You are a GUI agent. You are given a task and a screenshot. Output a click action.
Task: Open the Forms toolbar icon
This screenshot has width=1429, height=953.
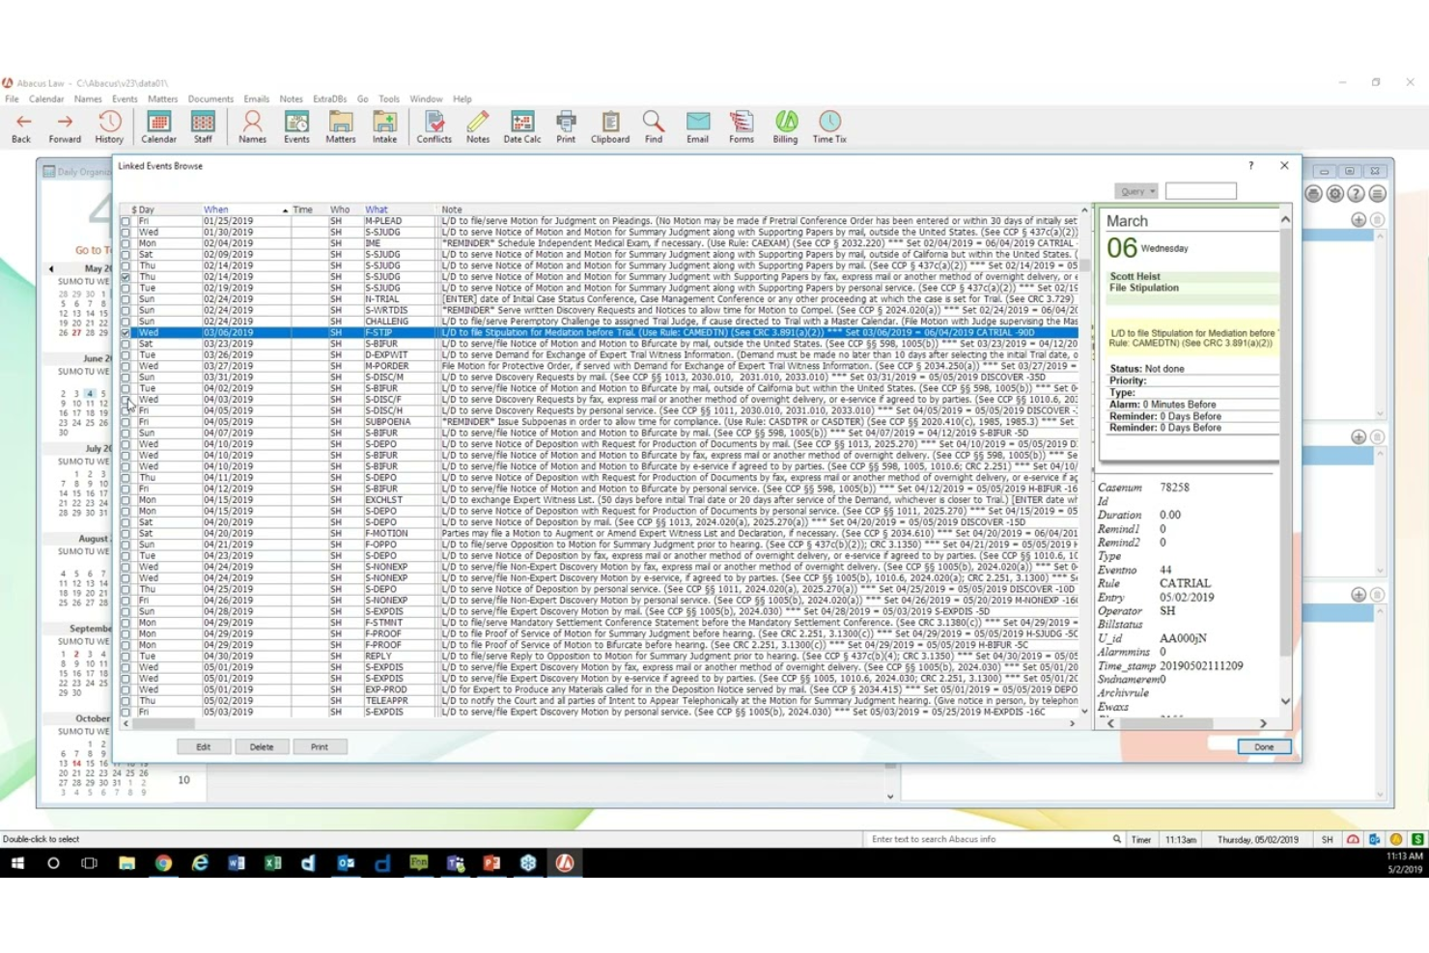tap(742, 126)
